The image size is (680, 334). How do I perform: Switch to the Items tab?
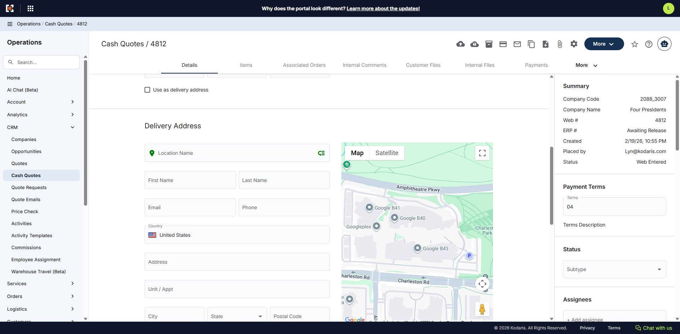[246, 65]
